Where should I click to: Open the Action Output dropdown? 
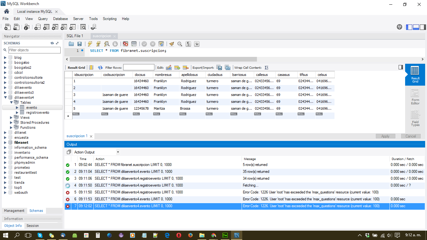(x=118, y=152)
